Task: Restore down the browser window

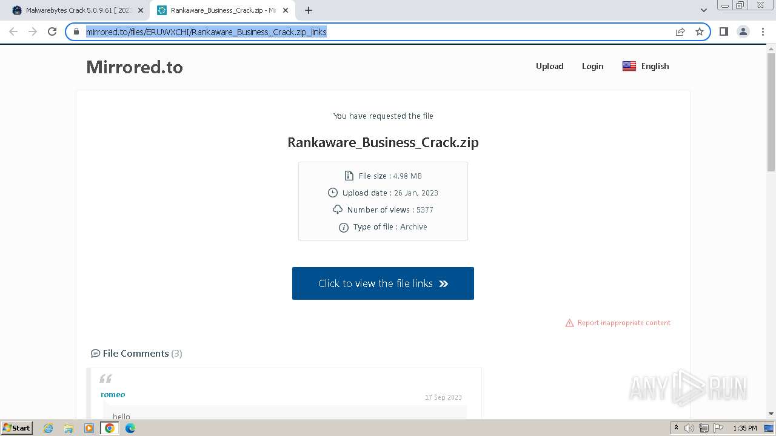Action: [x=740, y=5]
